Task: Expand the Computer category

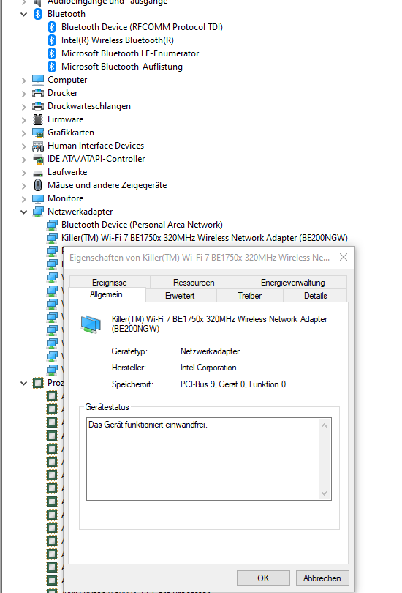Action: (x=24, y=81)
